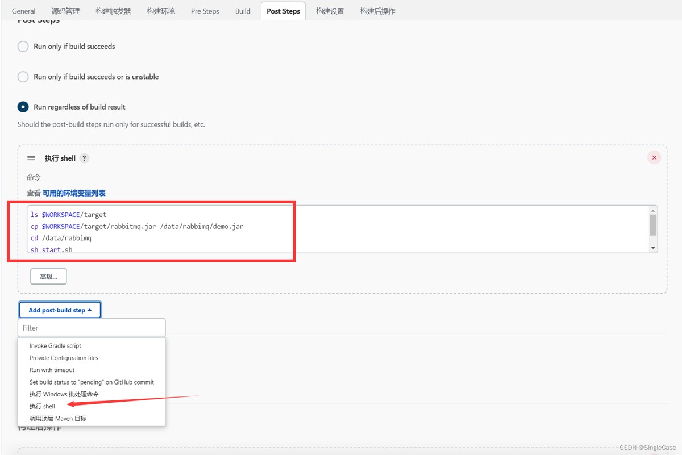Open the help question mark for 执行 shell

(x=84, y=158)
